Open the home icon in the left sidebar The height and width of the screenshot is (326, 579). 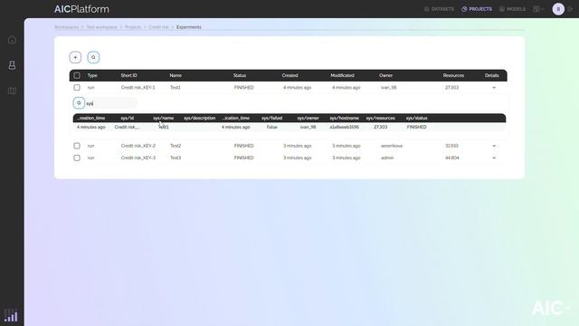[12, 40]
